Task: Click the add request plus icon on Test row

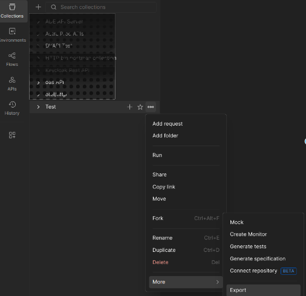Action: click(x=129, y=107)
